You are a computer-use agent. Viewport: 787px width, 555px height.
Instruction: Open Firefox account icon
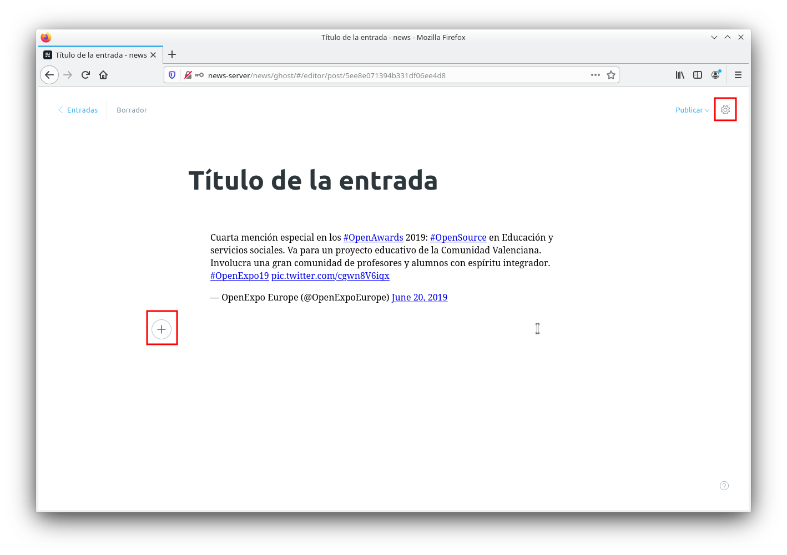pyautogui.click(x=715, y=75)
